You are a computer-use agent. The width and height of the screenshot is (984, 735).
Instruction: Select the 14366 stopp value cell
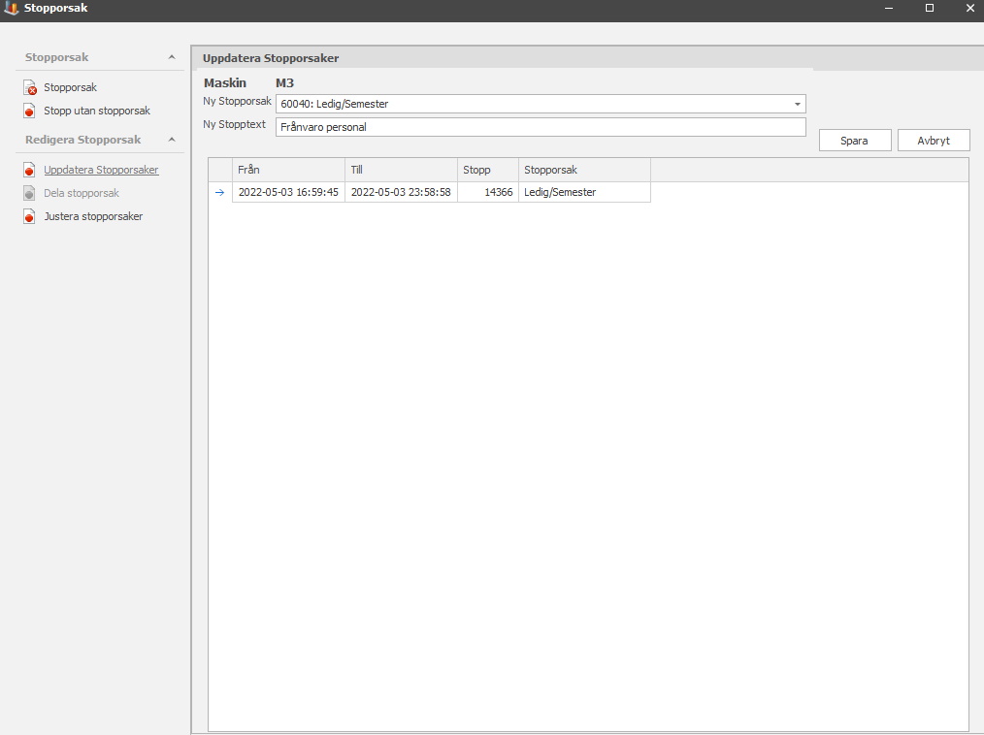[x=487, y=192]
